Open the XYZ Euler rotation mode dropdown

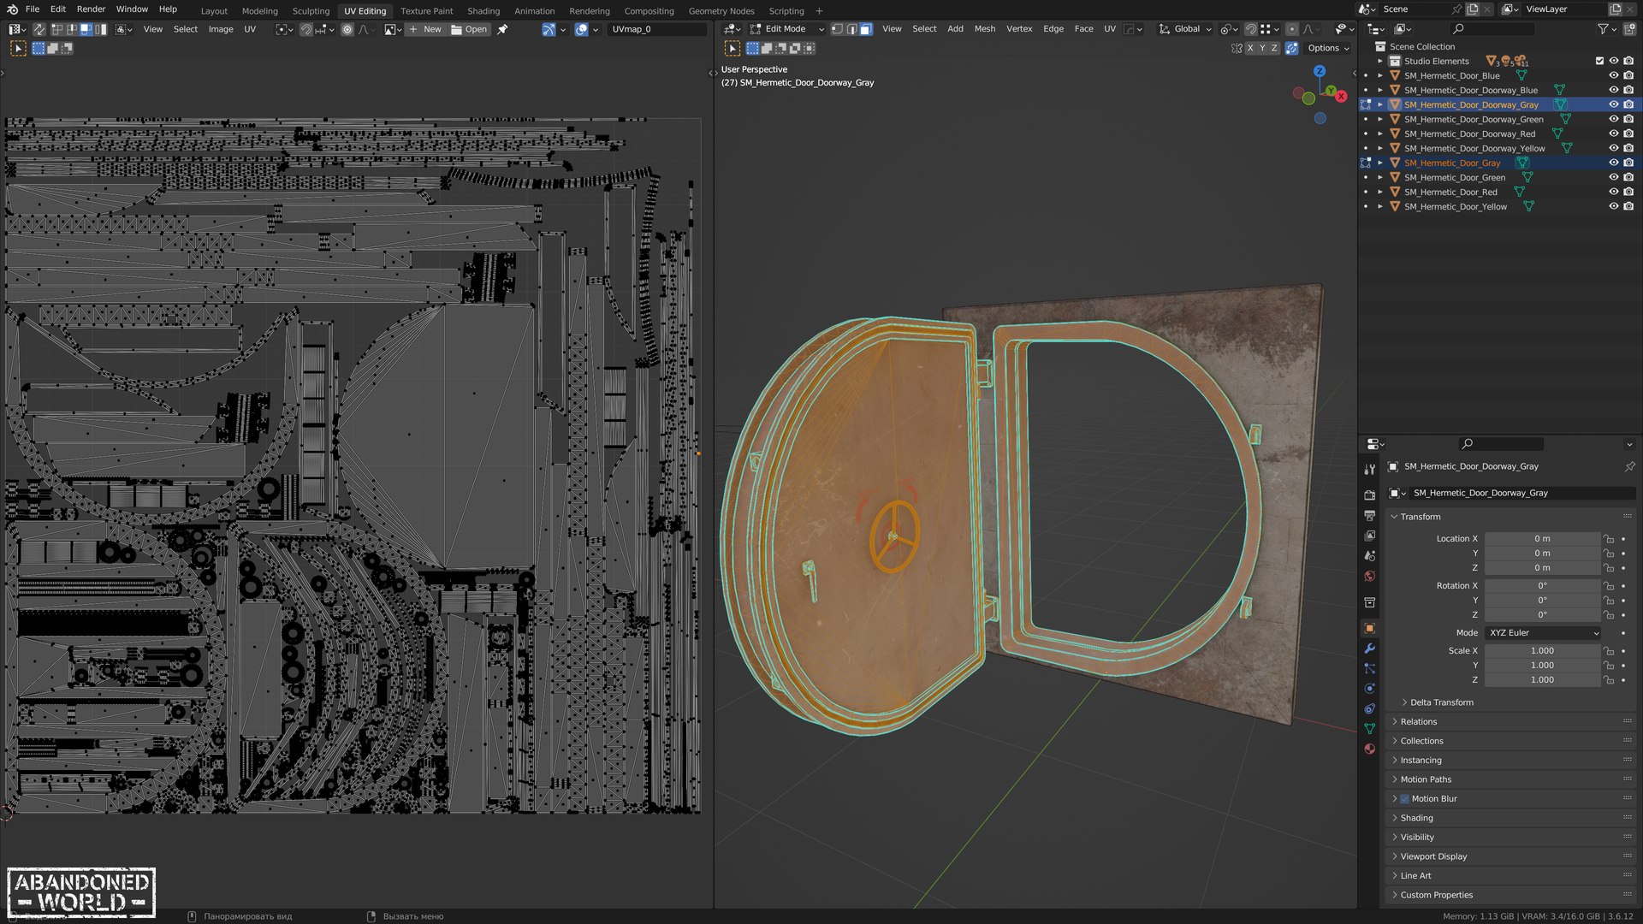point(1543,633)
